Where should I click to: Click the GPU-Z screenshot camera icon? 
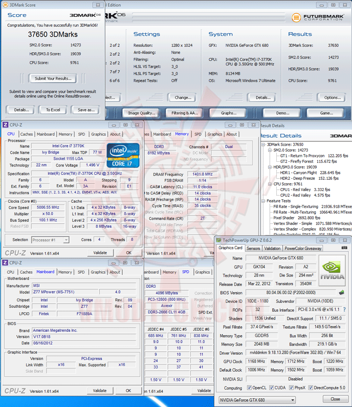pyautogui.click(x=344, y=248)
